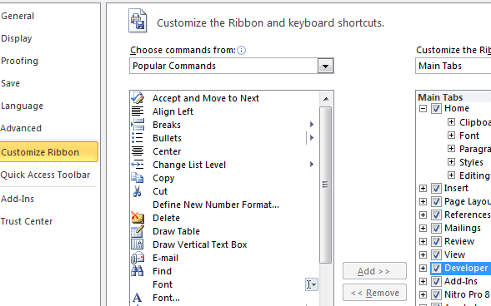Screen dimensions: 491x306
Task: Disable the Review tab checkbox
Action: [436, 241]
